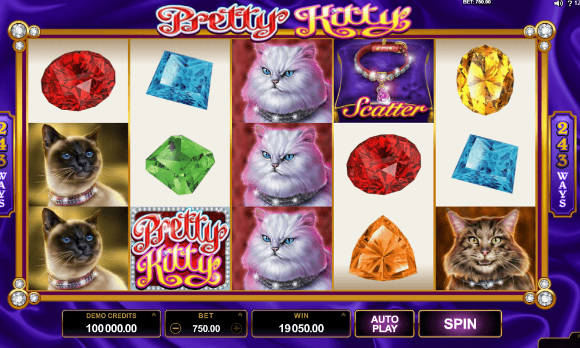Decrease bet with the minus button

tap(176, 328)
